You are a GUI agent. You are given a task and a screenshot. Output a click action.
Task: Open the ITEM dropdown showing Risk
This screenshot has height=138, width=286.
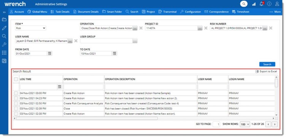tap(31, 28)
